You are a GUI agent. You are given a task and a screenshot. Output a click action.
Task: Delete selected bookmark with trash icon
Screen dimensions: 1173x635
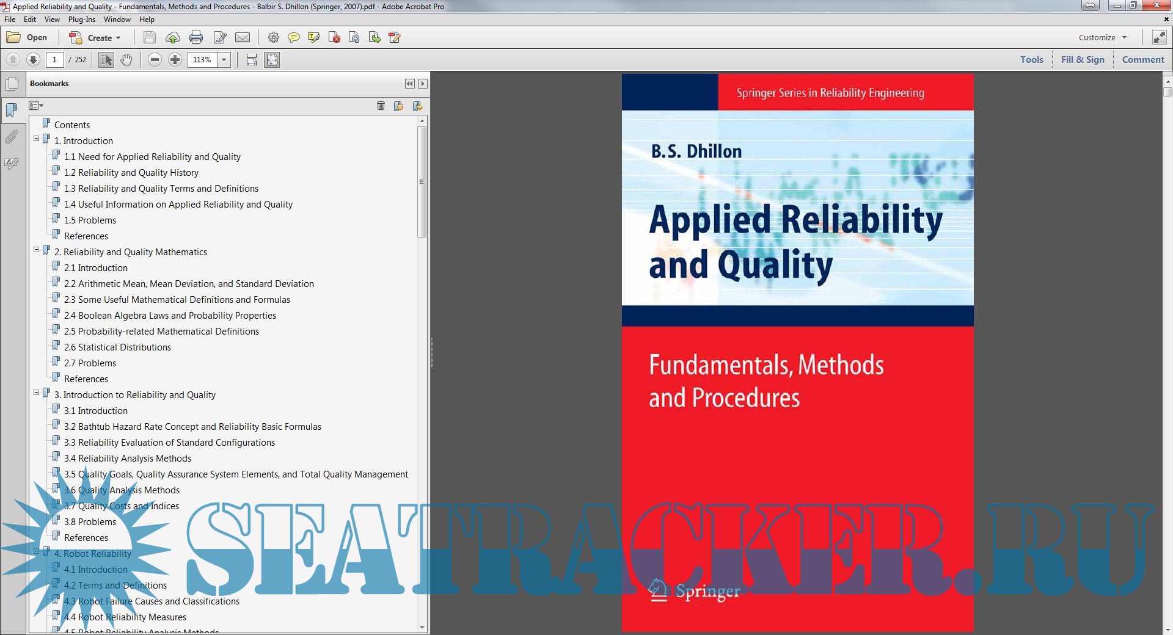click(x=381, y=106)
